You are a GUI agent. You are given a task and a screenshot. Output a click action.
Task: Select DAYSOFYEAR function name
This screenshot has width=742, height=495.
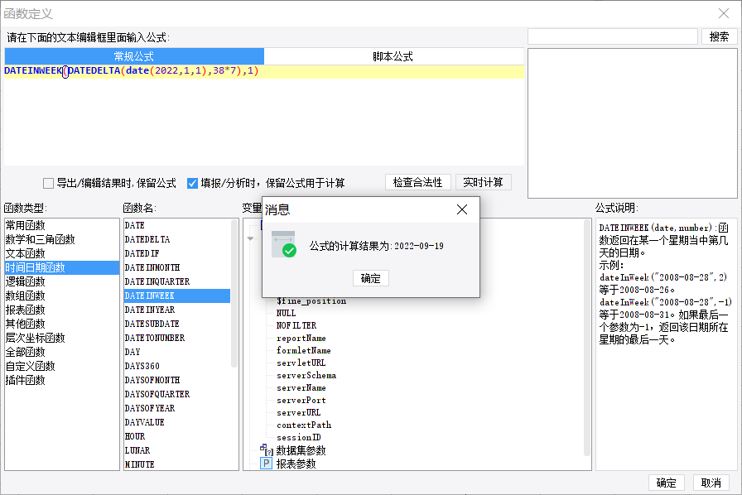pos(177,408)
